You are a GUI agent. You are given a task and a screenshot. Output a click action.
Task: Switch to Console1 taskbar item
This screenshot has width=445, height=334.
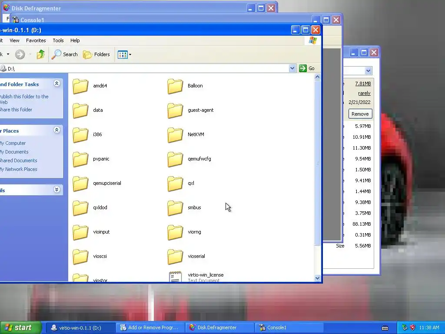click(x=289, y=328)
